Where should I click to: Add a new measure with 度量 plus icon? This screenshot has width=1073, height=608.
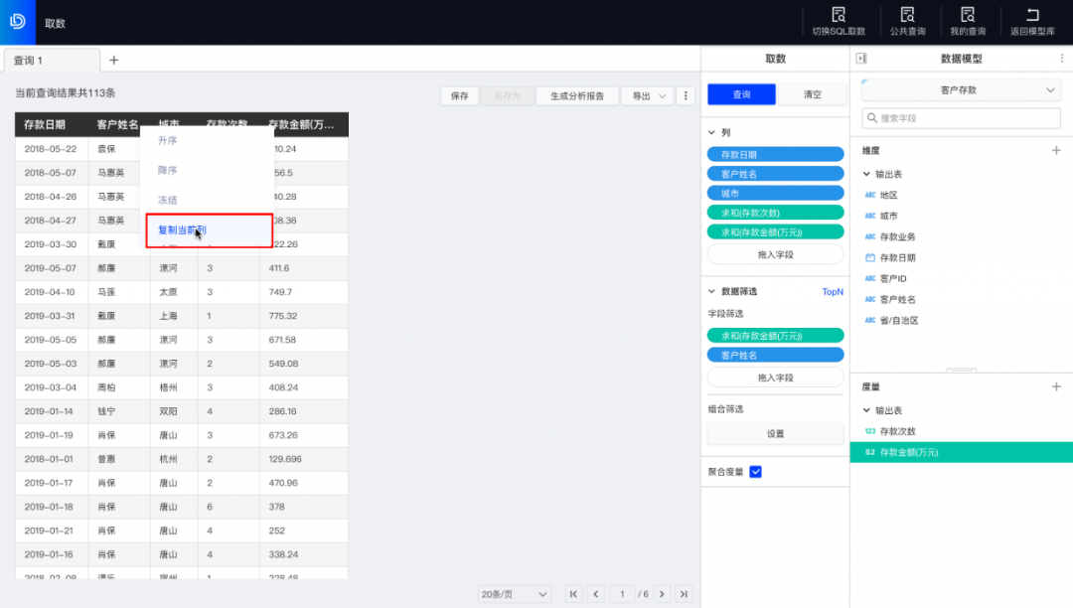point(1056,386)
